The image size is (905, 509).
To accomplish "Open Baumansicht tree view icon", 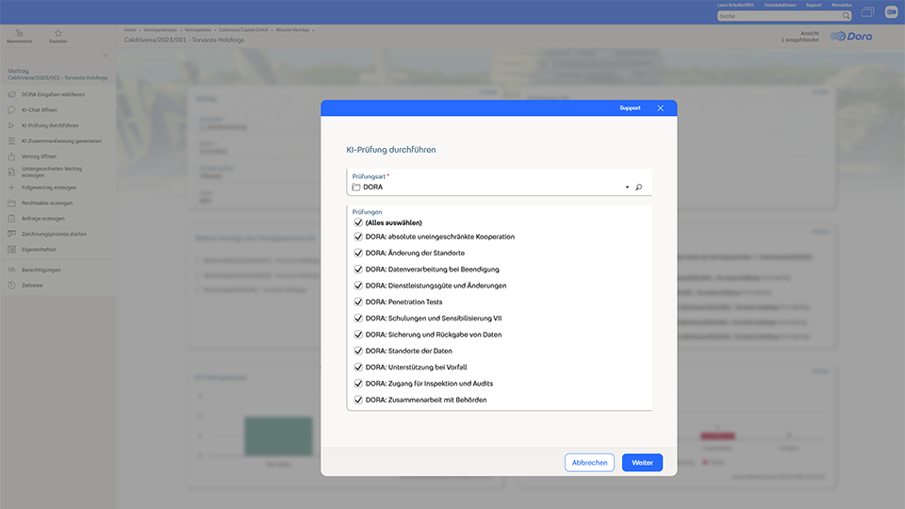I will click(20, 36).
